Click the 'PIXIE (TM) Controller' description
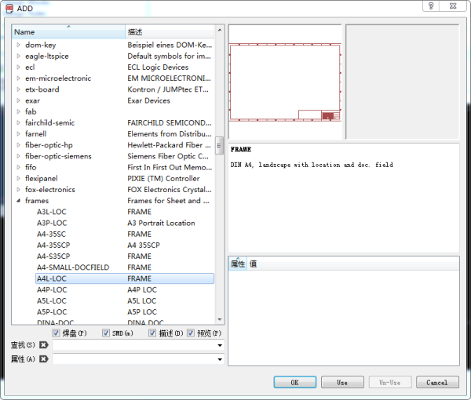Viewport: 471px width, 400px height. 163,178
